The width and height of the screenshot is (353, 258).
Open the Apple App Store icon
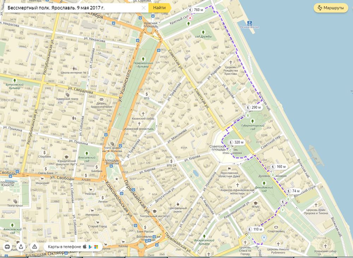[85, 246]
